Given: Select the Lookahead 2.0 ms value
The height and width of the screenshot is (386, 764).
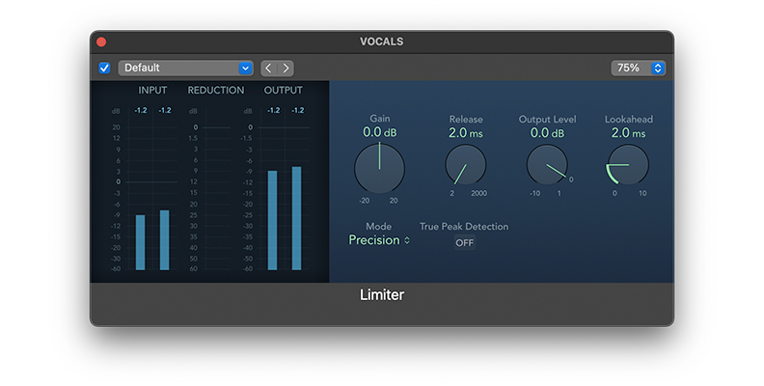Looking at the screenshot, I should [x=629, y=132].
